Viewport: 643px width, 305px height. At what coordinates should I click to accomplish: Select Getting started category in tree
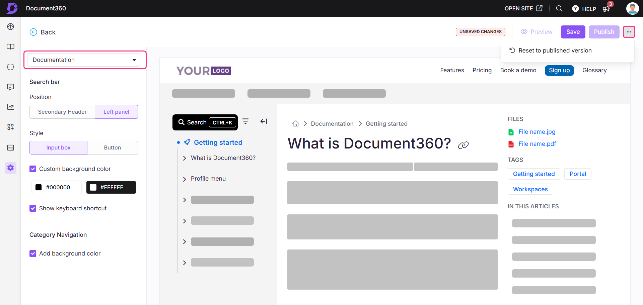(x=218, y=142)
